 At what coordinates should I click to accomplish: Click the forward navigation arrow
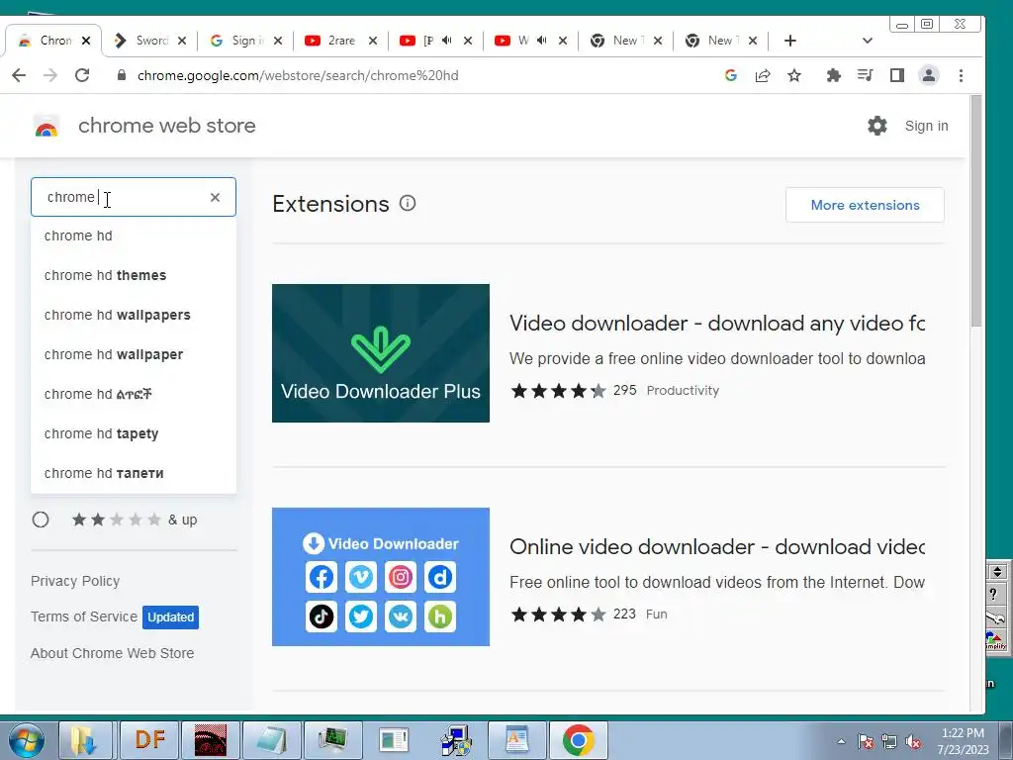coord(50,75)
